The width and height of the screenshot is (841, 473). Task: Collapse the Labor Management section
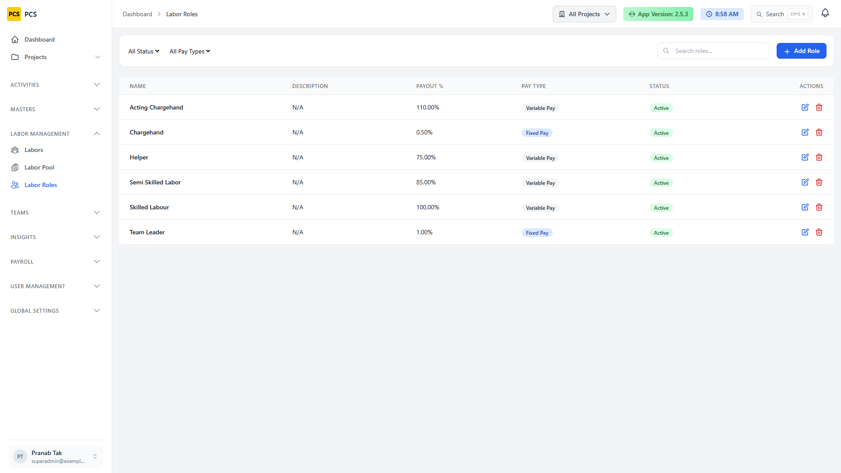[56, 134]
